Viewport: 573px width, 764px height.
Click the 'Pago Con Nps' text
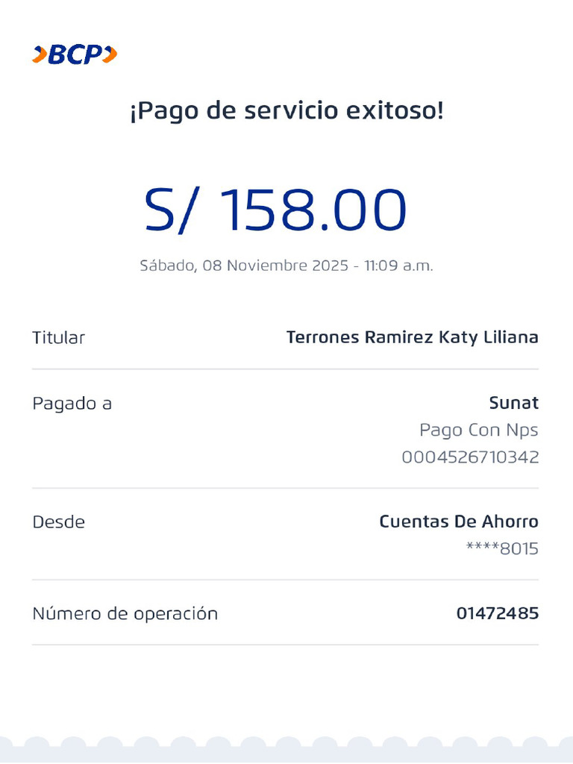[x=478, y=430]
